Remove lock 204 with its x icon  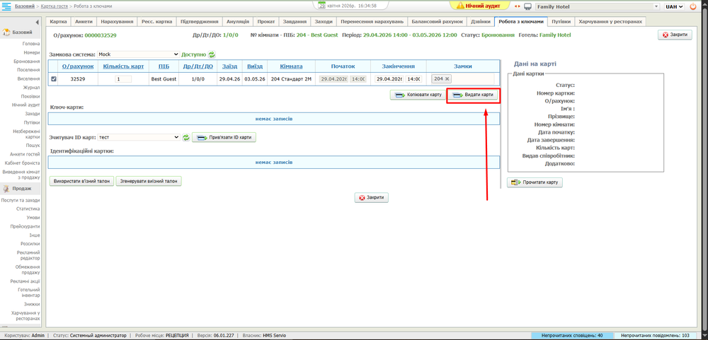click(447, 79)
